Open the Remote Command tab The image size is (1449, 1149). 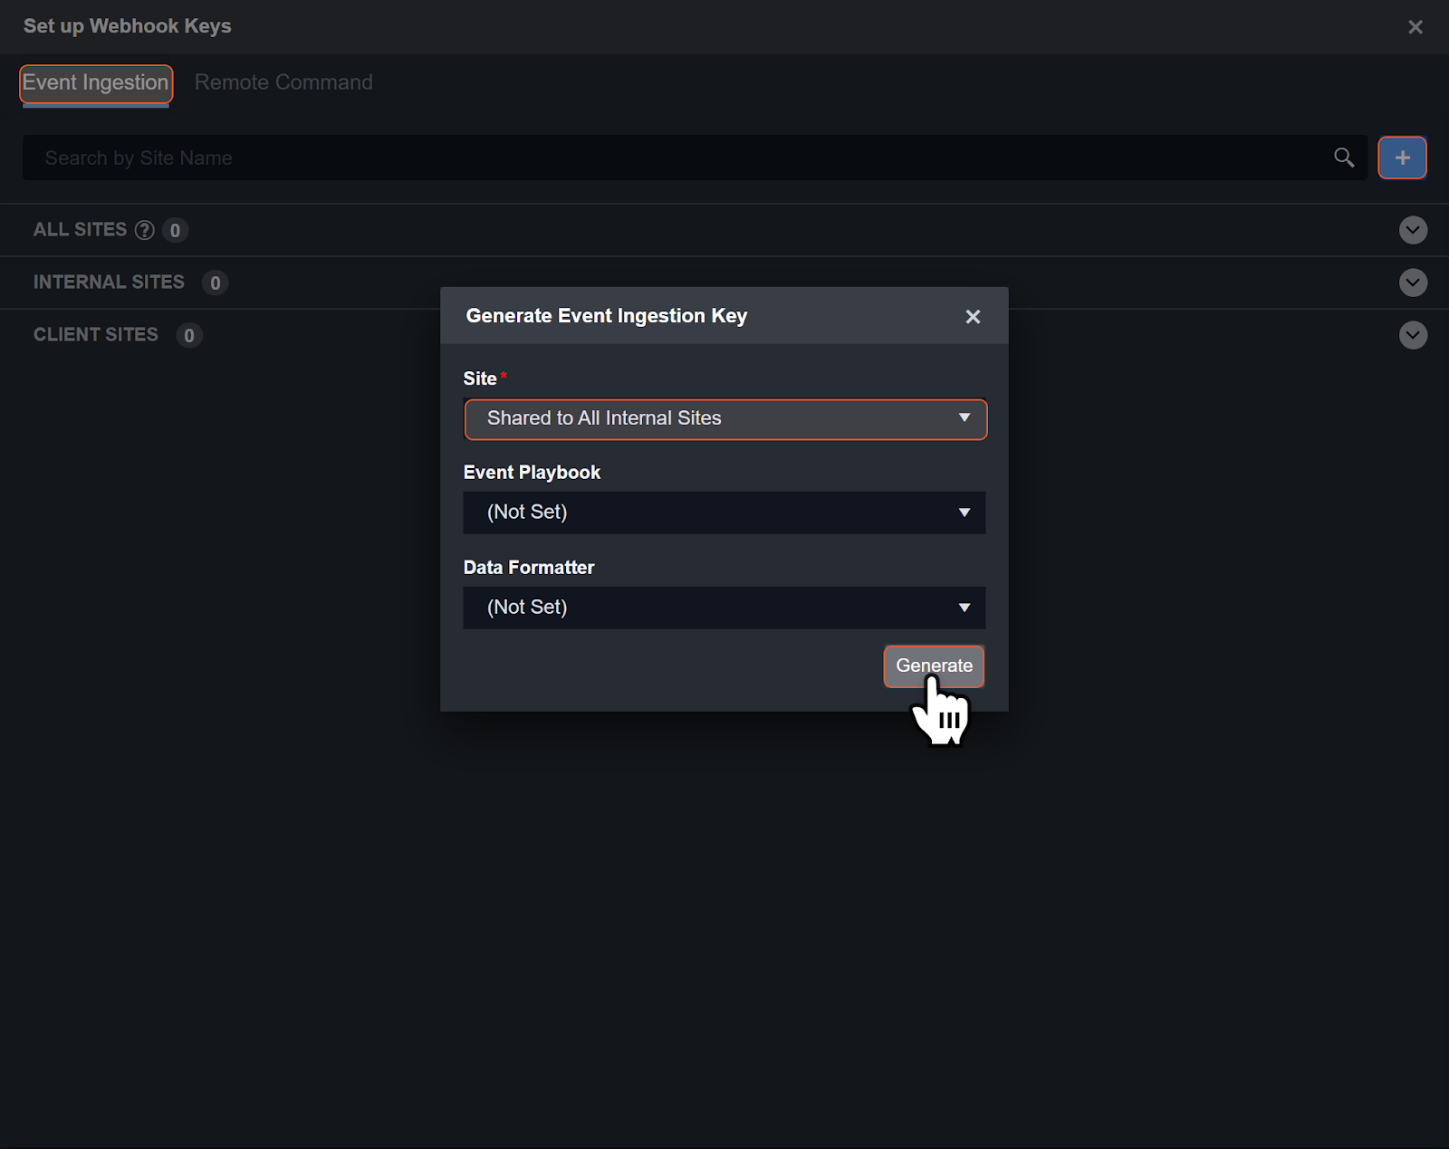tap(283, 83)
